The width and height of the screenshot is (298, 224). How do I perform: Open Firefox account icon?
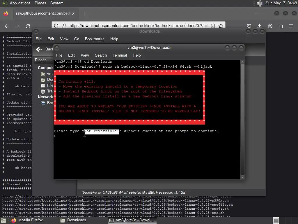tap(270, 26)
